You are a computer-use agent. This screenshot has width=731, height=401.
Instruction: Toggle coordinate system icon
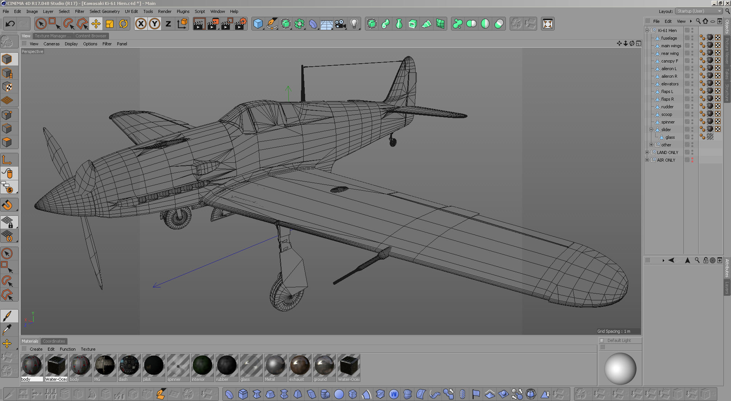(x=182, y=24)
